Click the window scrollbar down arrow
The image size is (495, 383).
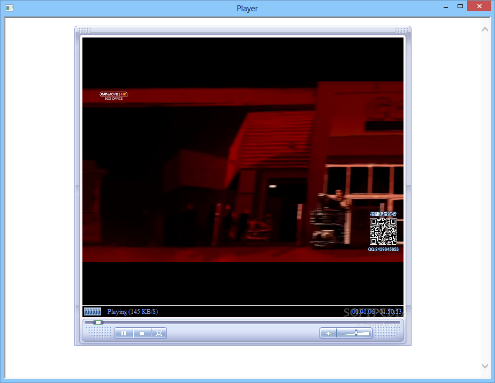point(485,366)
